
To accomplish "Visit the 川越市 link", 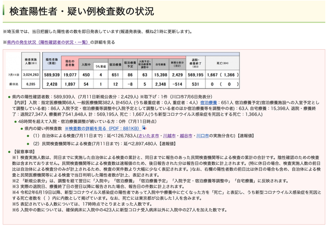I will pos(169,136).
